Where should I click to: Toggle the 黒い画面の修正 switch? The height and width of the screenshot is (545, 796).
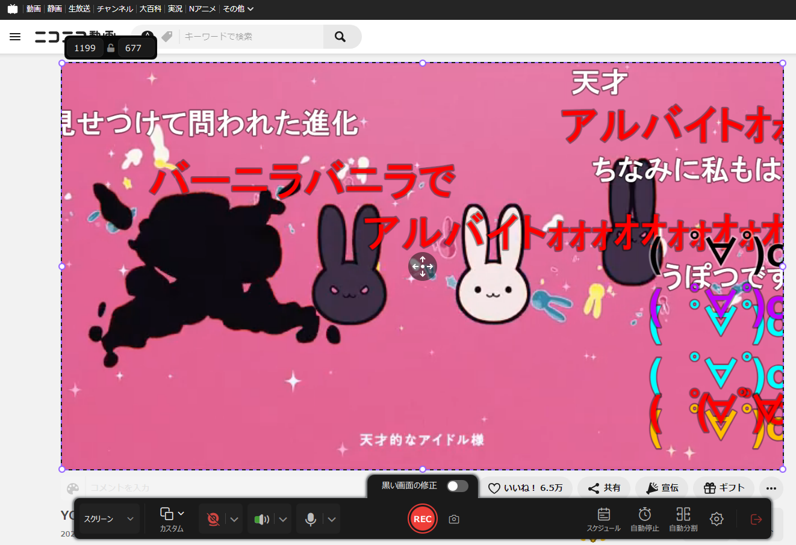[x=457, y=486]
